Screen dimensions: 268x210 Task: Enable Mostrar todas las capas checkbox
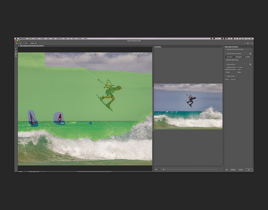226,60
